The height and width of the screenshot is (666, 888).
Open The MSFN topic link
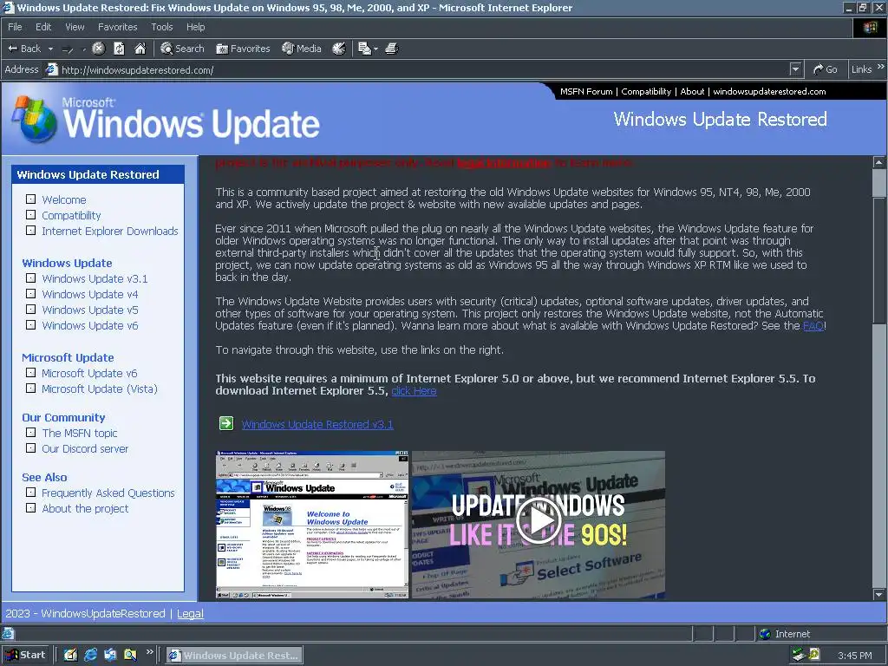[x=80, y=434]
